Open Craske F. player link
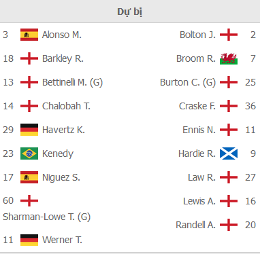Viewport: 260px width, 254px height. click(x=197, y=106)
